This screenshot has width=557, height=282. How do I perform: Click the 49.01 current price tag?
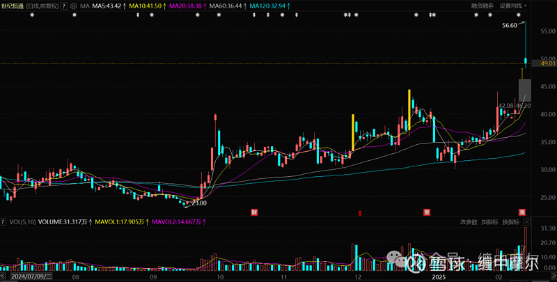pos(543,63)
